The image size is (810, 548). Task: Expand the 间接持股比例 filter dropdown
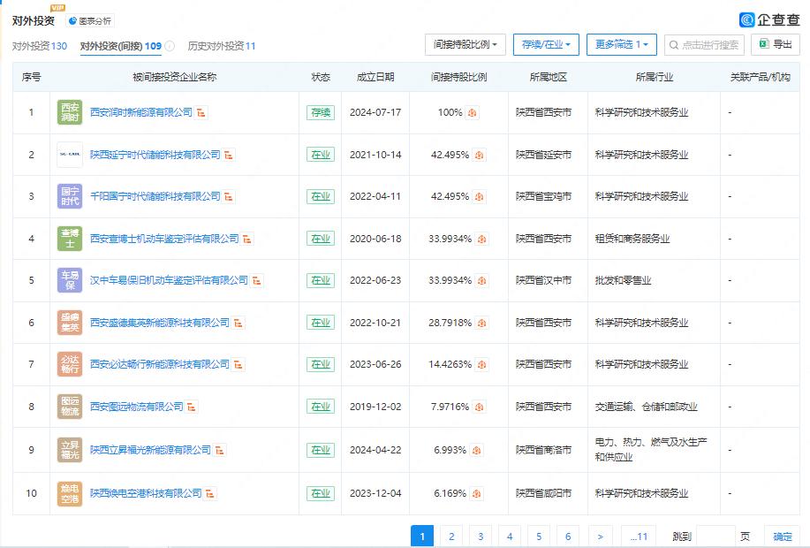(x=465, y=45)
